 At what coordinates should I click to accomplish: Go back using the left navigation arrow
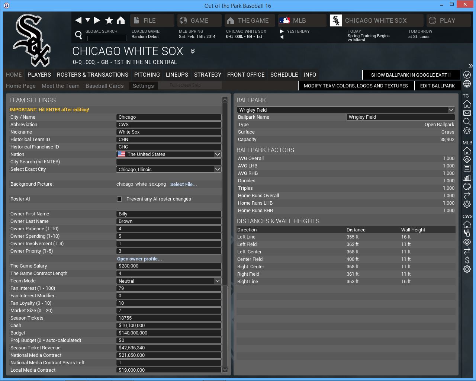tap(78, 20)
